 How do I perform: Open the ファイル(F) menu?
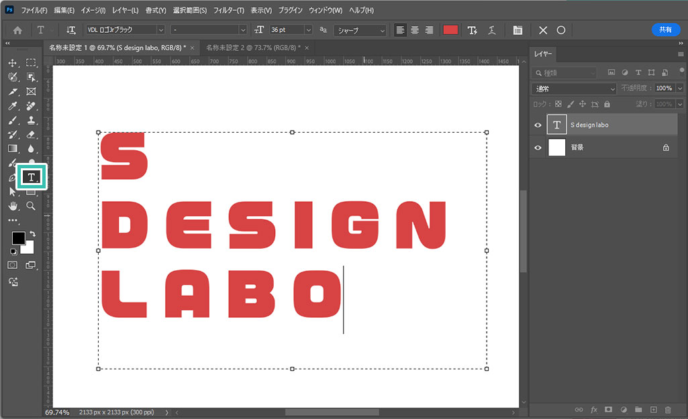[34, 10]
